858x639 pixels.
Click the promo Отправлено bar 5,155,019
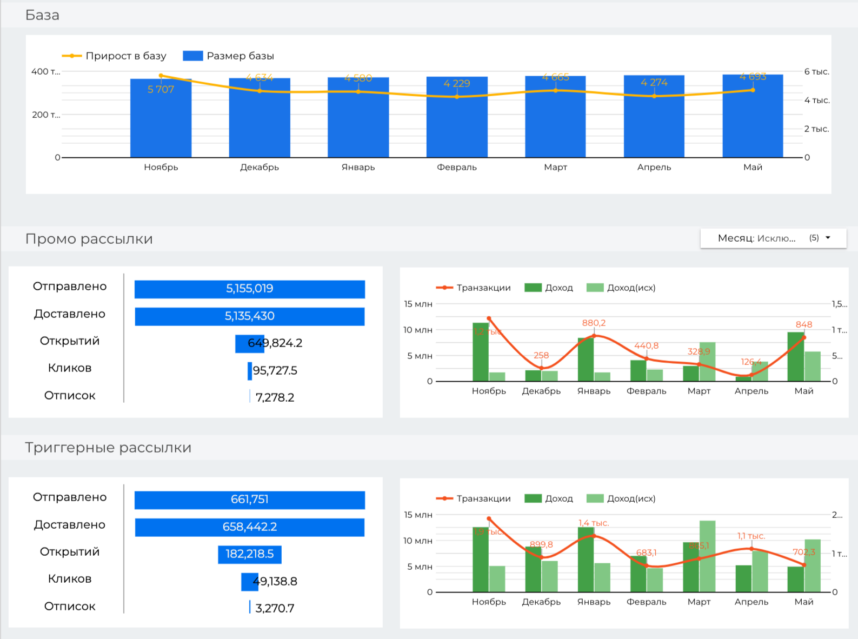pos(250,289)
